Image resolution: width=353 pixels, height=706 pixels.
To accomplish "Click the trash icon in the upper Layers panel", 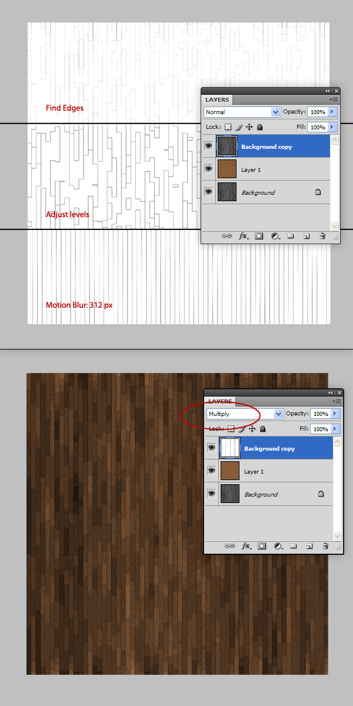I will (x=322, y=236).
